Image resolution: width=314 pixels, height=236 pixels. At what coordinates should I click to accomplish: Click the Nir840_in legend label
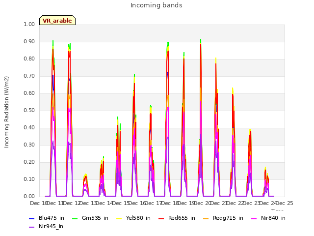point(273,218)
